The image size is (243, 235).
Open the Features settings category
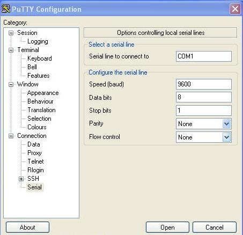39,76
